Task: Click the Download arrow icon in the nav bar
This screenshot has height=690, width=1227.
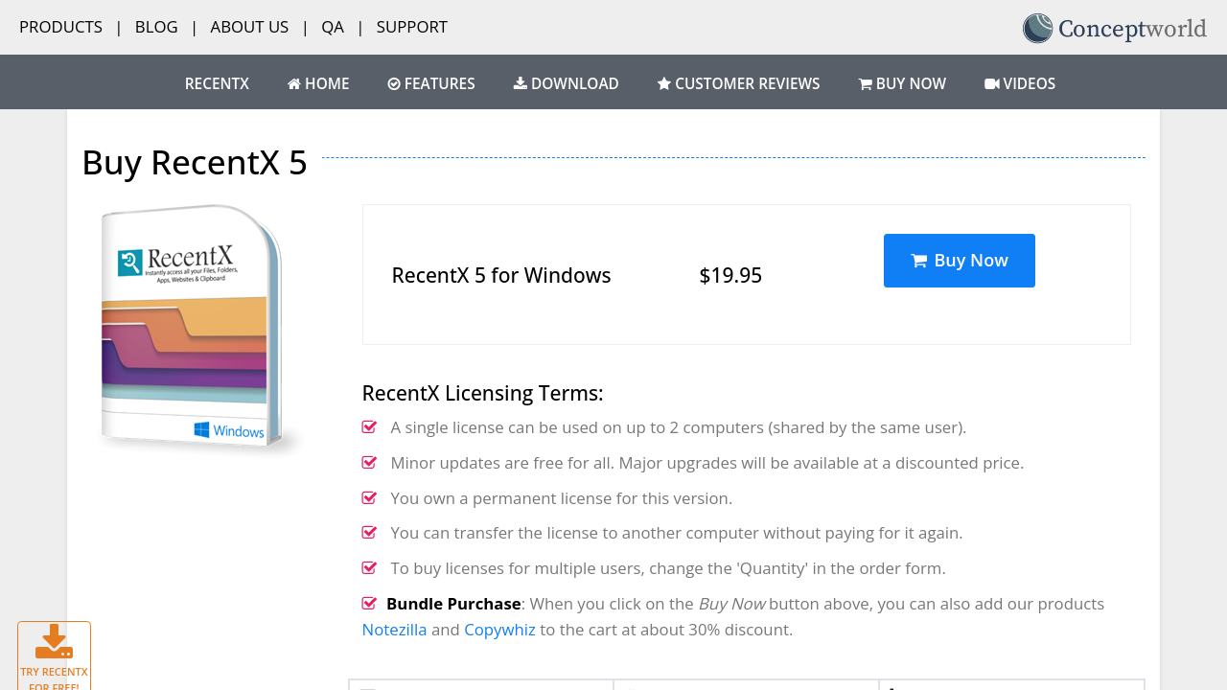Action: point(521,83)
